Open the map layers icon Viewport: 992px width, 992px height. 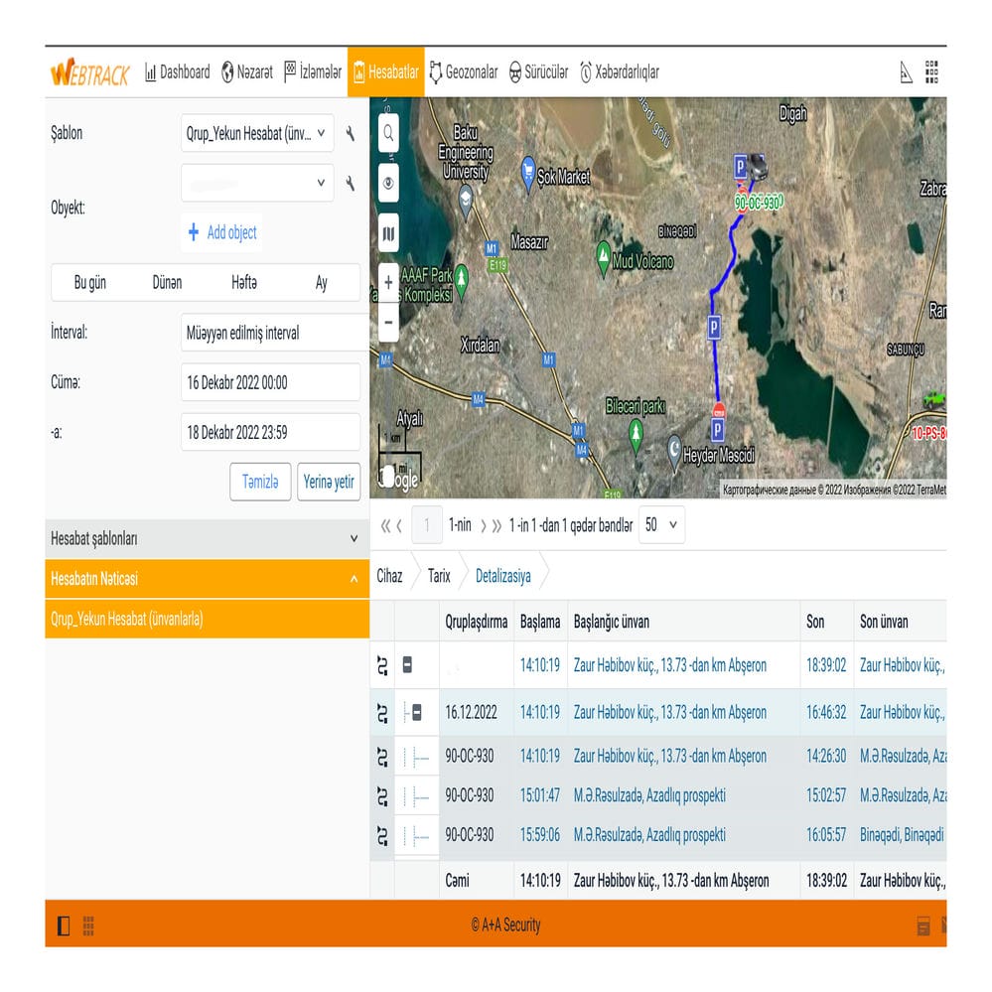(387, 234)
